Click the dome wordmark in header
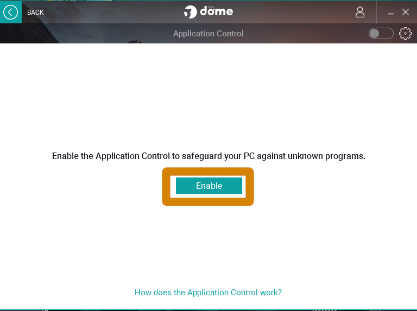Image resolution: width=417 pixels, height=311 pixels. tap(217, 11)
